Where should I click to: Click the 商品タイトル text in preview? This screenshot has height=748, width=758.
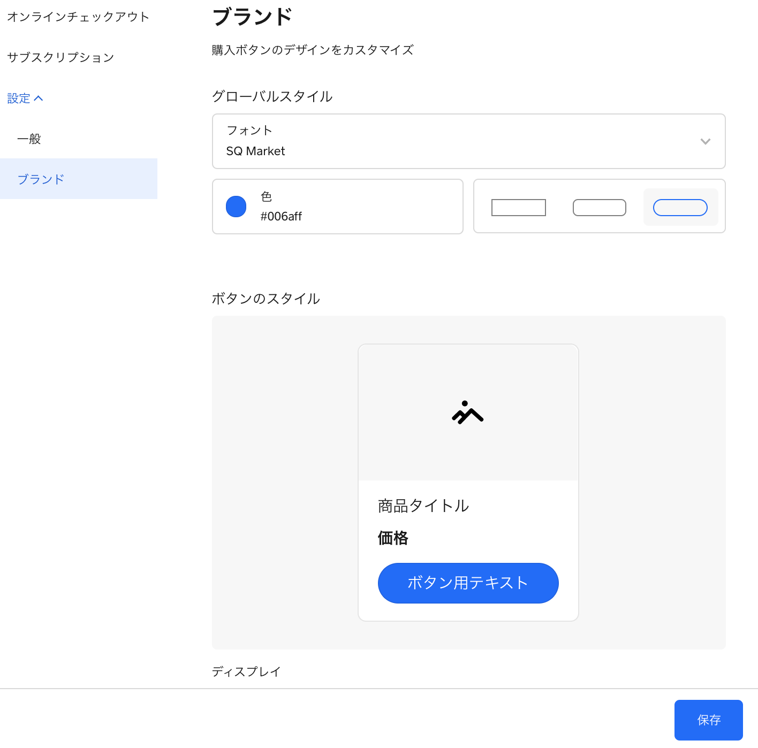[423, 506]
